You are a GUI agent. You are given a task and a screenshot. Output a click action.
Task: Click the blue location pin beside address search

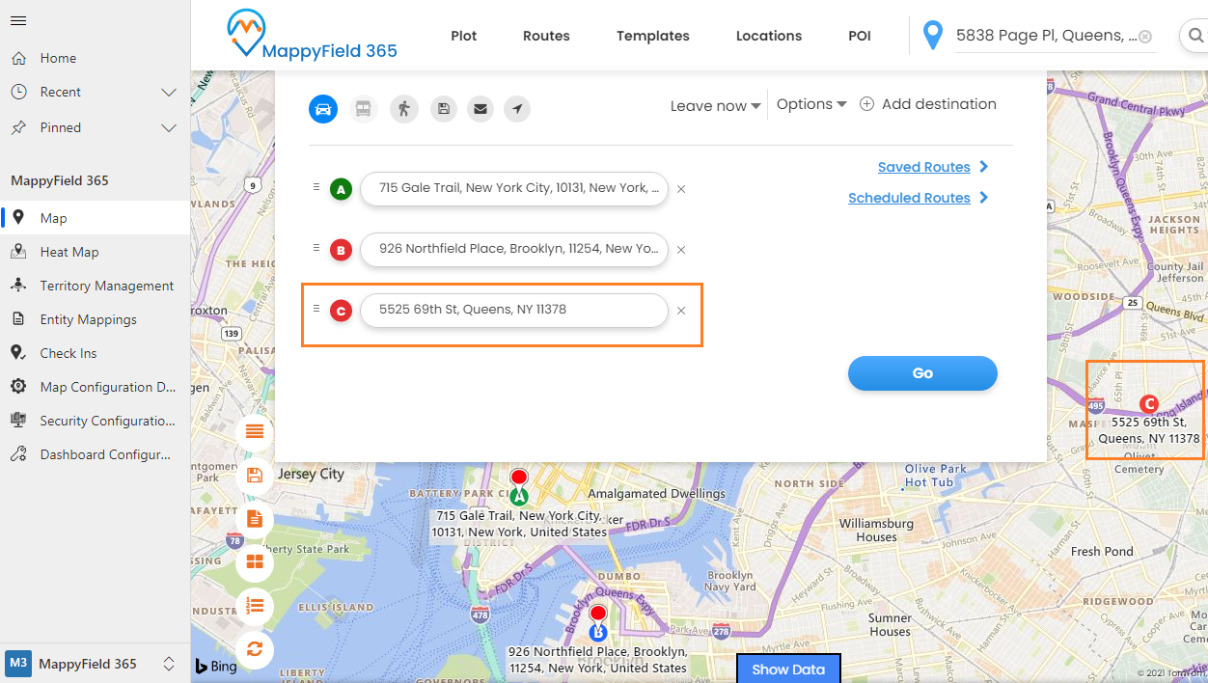point(932,36)
